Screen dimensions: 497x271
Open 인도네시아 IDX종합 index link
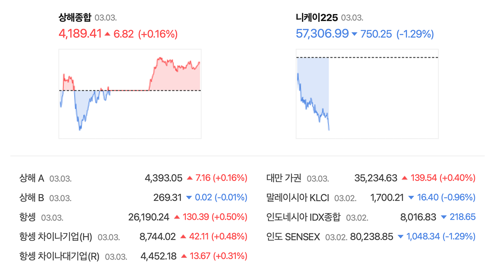tap(304, 217)
